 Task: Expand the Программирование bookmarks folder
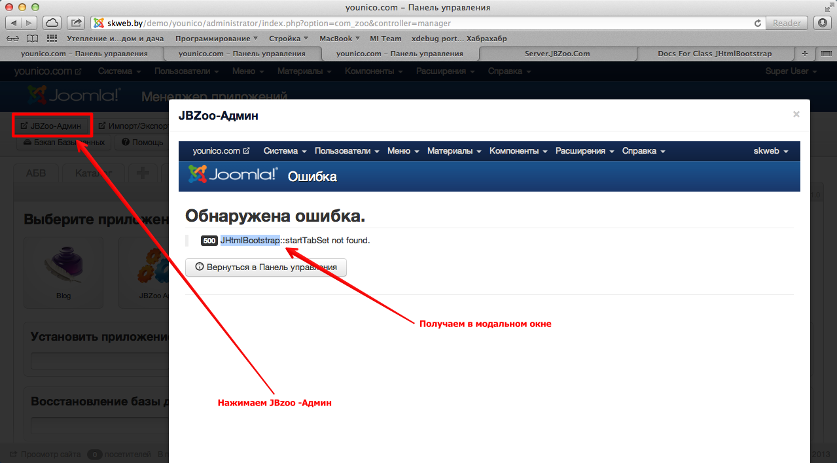[x=217, y=39]
